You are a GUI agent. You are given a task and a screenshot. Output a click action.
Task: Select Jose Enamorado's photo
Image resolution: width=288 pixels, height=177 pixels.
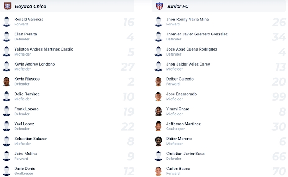[x=158, y=96]
